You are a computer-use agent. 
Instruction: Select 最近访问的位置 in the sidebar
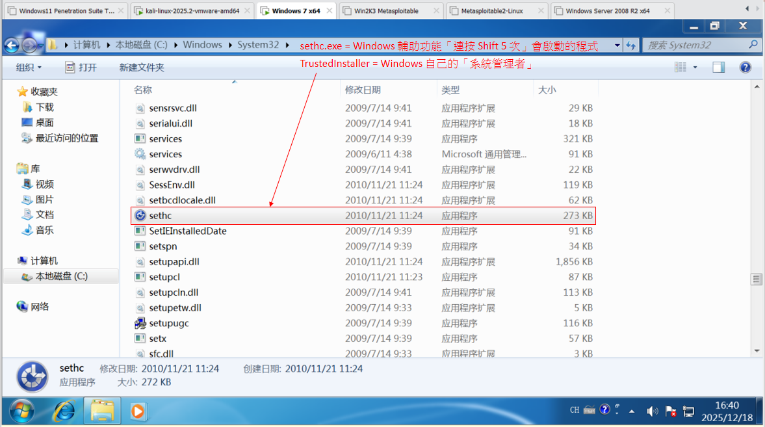click(67, 138)
